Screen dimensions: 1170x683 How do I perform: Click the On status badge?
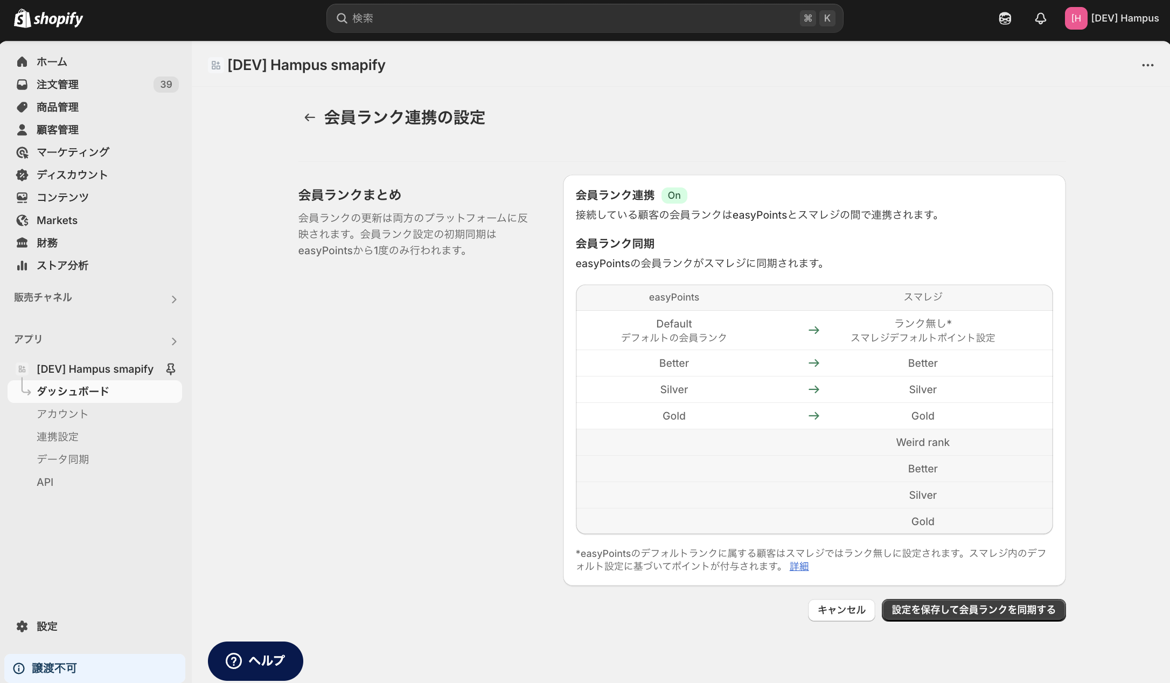[674, 196]
